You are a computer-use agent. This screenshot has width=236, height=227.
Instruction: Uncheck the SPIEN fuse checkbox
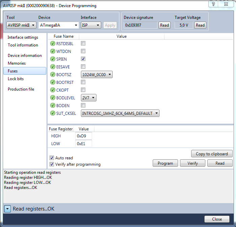click(x=83, y=59)
